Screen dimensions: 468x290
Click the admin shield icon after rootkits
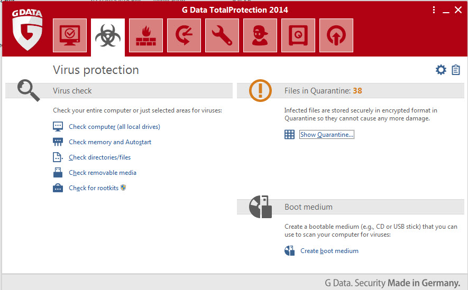[123, 188]
